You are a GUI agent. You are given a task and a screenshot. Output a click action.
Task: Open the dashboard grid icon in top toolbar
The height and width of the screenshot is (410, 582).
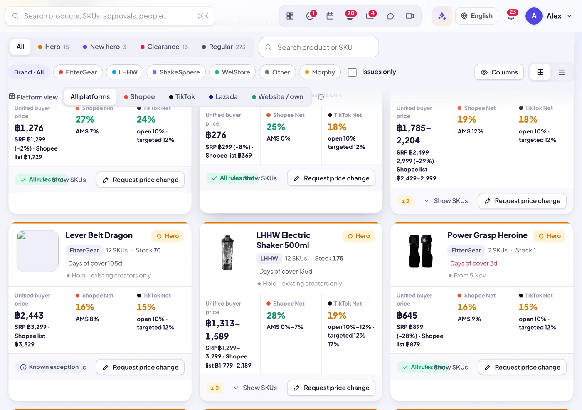(x=290, y=16)
